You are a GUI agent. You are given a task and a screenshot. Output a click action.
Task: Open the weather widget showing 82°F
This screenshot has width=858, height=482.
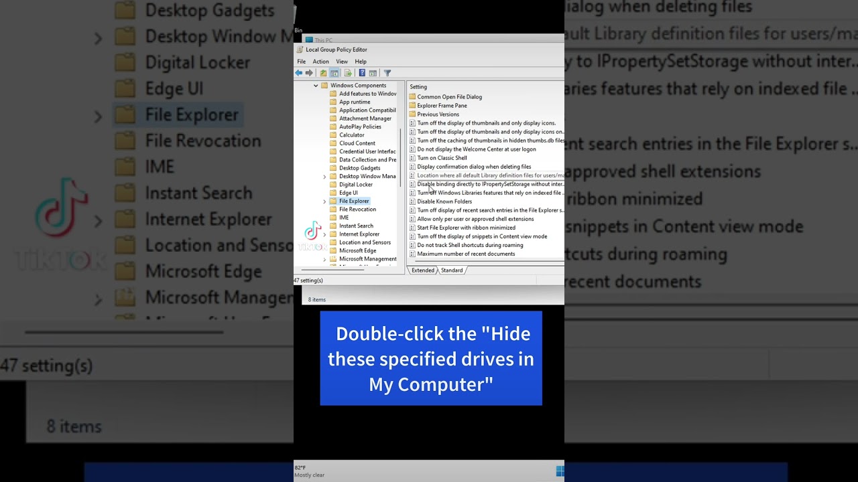coord(310,471)
